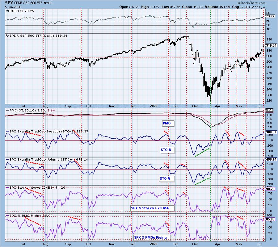Click the High 321.27 value
This screenshot has width=278, height=247.
pyautogui.click(x=152, y=7)
